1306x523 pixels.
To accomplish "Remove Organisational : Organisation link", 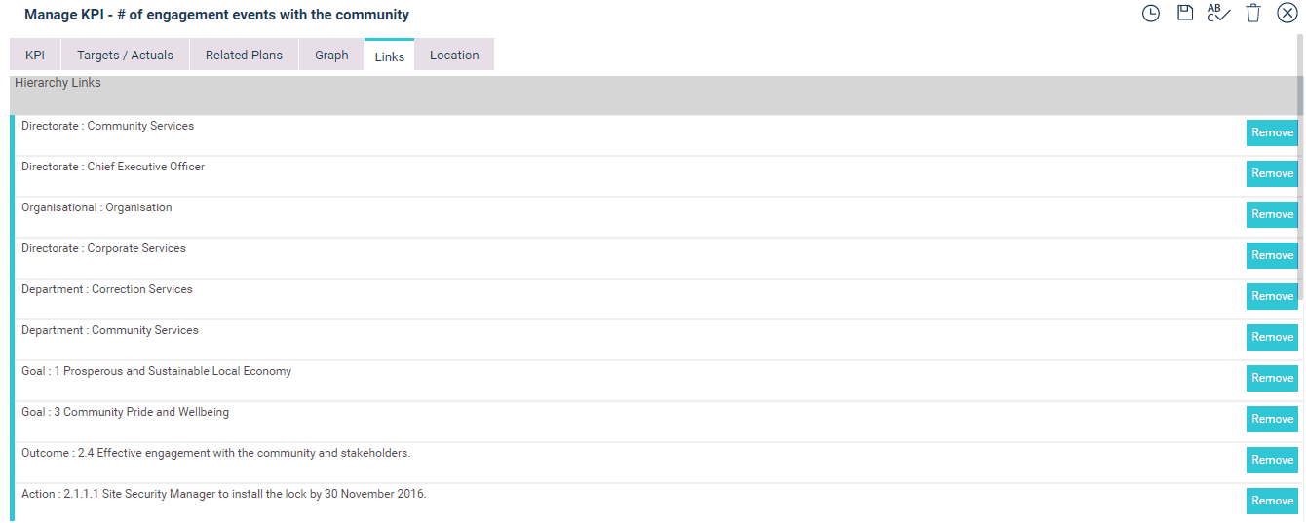I will (1272, 214).
